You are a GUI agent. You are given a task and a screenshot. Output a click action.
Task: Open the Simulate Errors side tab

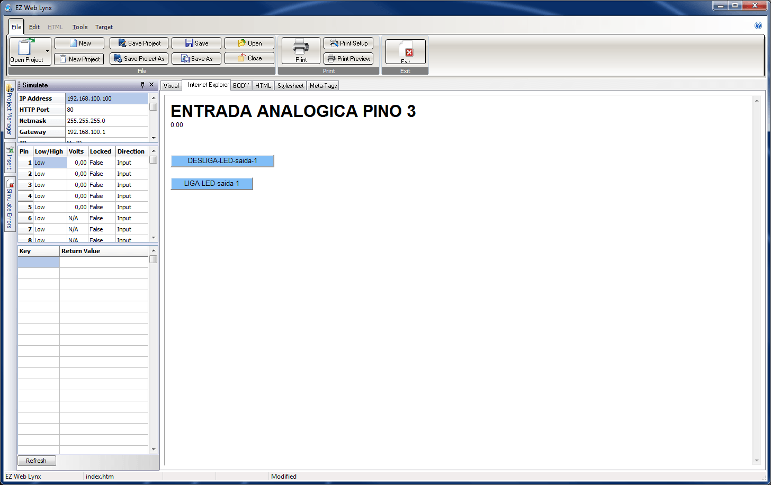click(10, 204)
